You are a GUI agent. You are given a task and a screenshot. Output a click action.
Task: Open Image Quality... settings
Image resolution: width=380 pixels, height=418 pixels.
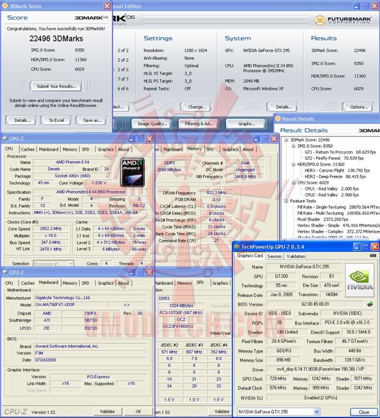152,123
